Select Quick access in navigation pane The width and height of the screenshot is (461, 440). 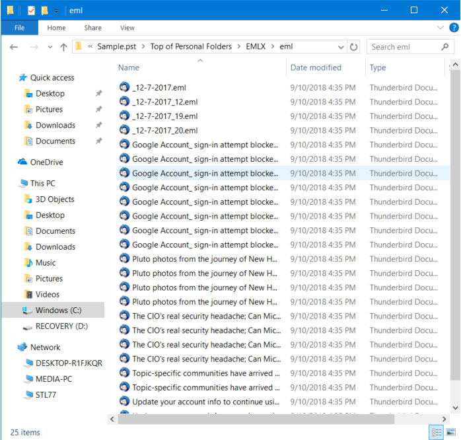pyautogui.click(x=52, y=78)
